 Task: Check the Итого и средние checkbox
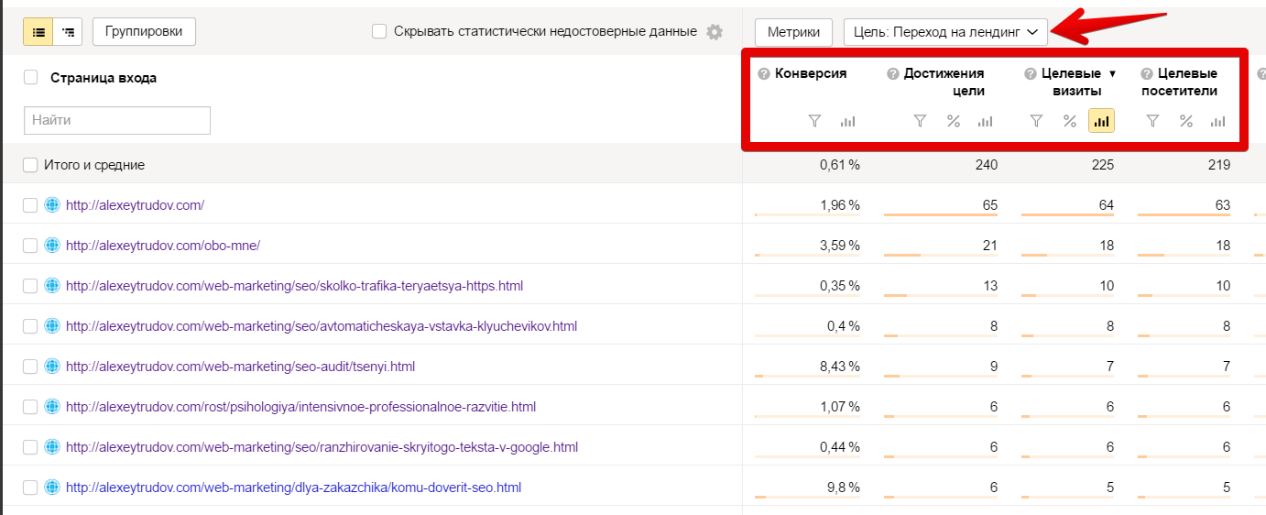[x=31, y=165]
